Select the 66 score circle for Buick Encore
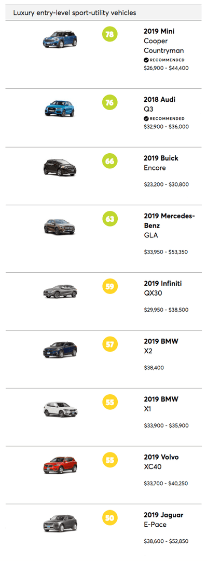The image size is (207, 561). pyautogui.click(x=110, y=161)
